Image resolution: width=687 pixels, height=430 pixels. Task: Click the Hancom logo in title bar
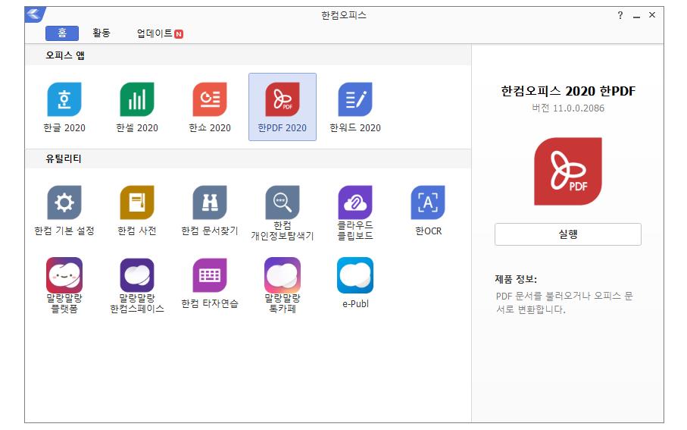click(35, 14)
